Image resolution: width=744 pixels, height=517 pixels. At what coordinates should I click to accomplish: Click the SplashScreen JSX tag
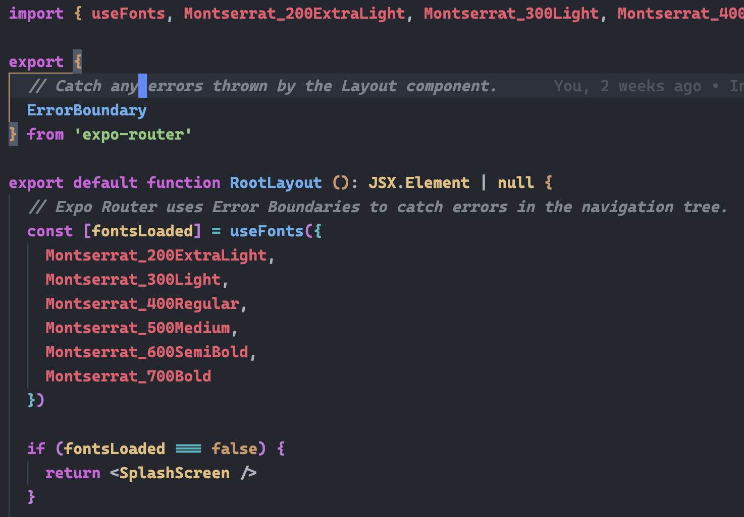(x=175, y=473)
